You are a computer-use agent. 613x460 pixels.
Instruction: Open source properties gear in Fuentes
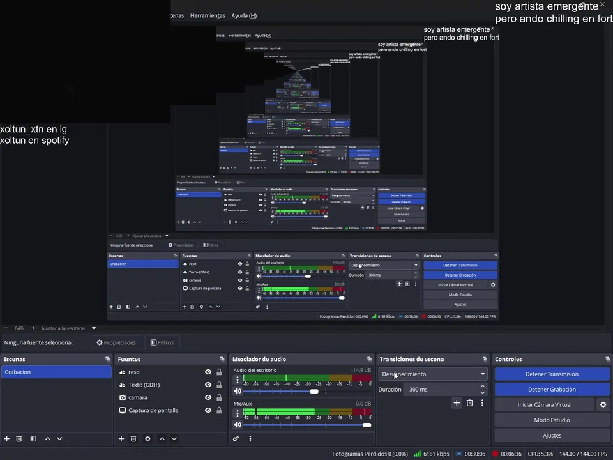[x=148, y=439]
